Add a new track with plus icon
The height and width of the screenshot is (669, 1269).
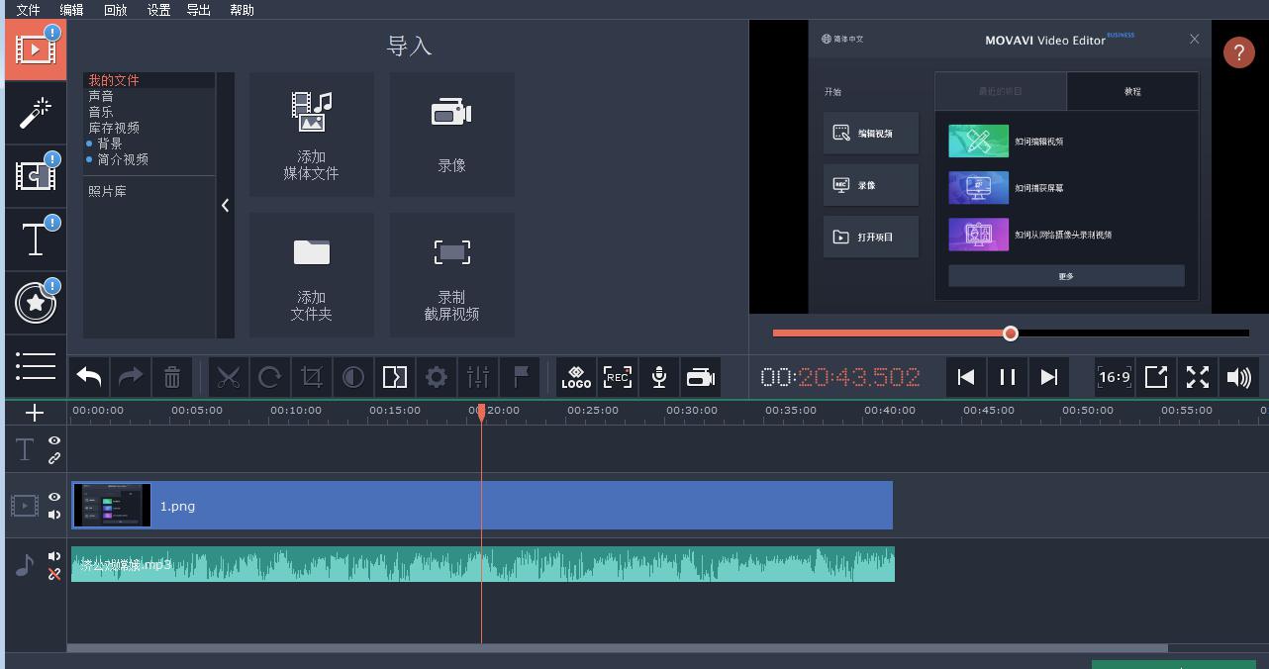35,413
